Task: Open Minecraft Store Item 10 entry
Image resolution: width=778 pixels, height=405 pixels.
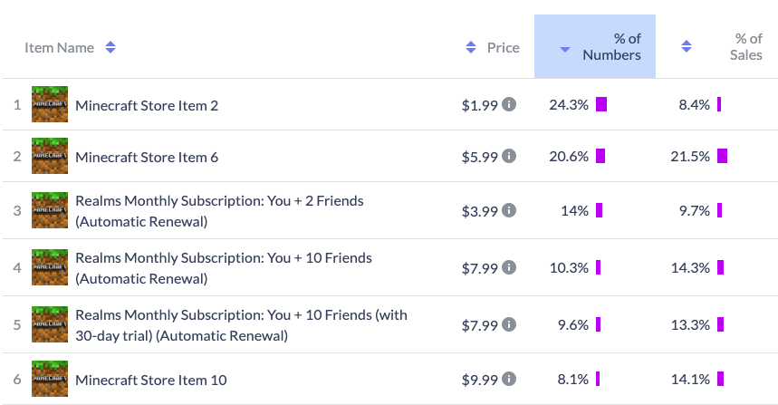Action: (x=151, y=380)
